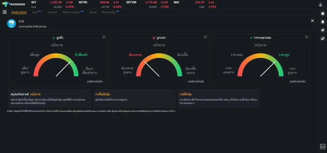Click highlighted label มีแรงขาย
Screen dimensions: 327x153
pyautogui.click(x=135, y=55)
